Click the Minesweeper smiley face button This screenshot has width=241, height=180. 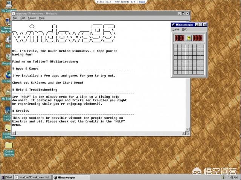click(x=189, y=38)
